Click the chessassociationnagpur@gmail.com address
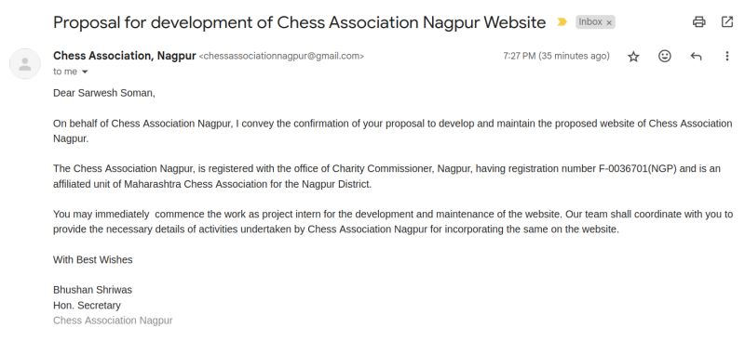The image size is (745, 341). tap(281, 56)
